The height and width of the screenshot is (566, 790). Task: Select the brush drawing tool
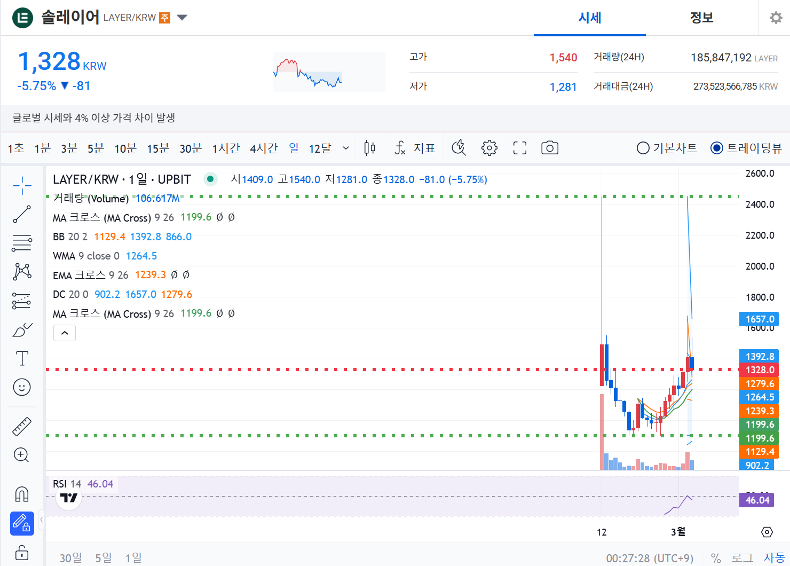pos(22,330)
